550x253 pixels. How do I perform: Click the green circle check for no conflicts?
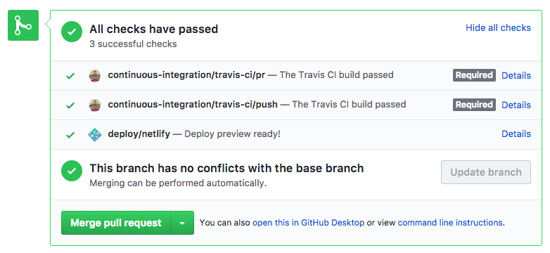72,171
